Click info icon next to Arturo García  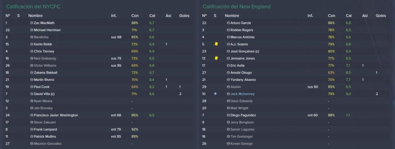(x=228, y=23)
